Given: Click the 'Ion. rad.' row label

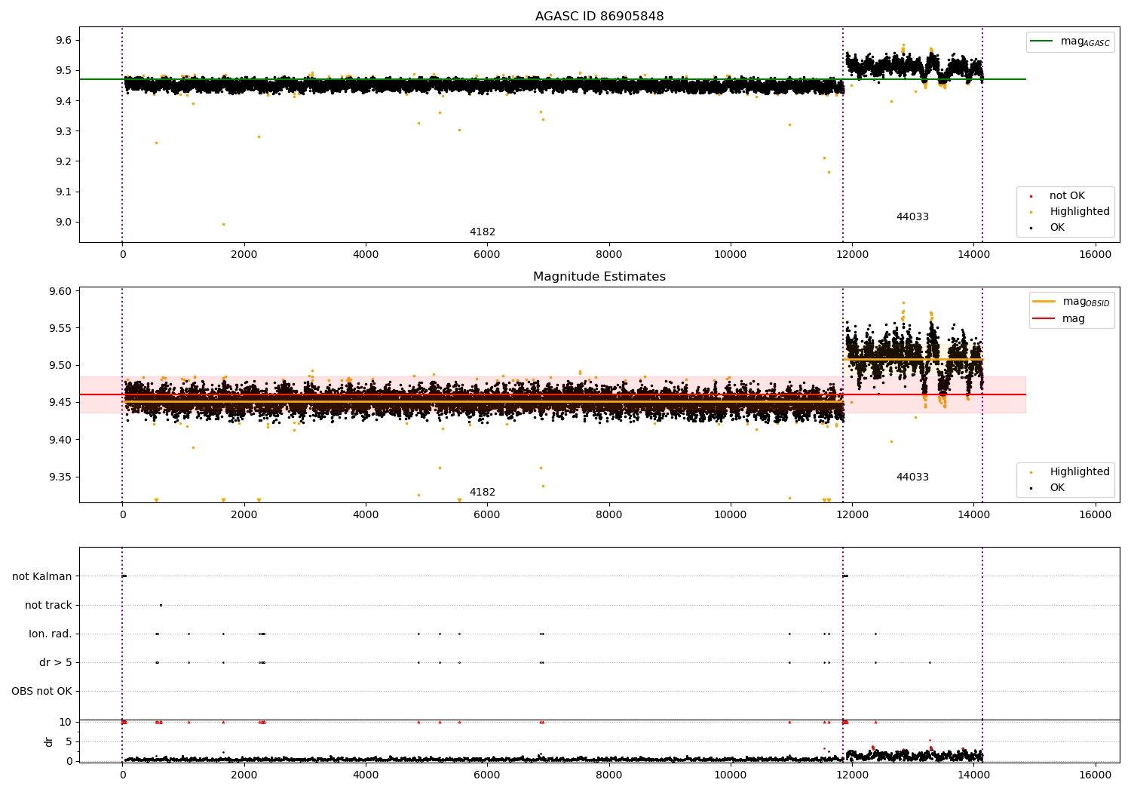Looking at the screenshot, I should (51, 634).
